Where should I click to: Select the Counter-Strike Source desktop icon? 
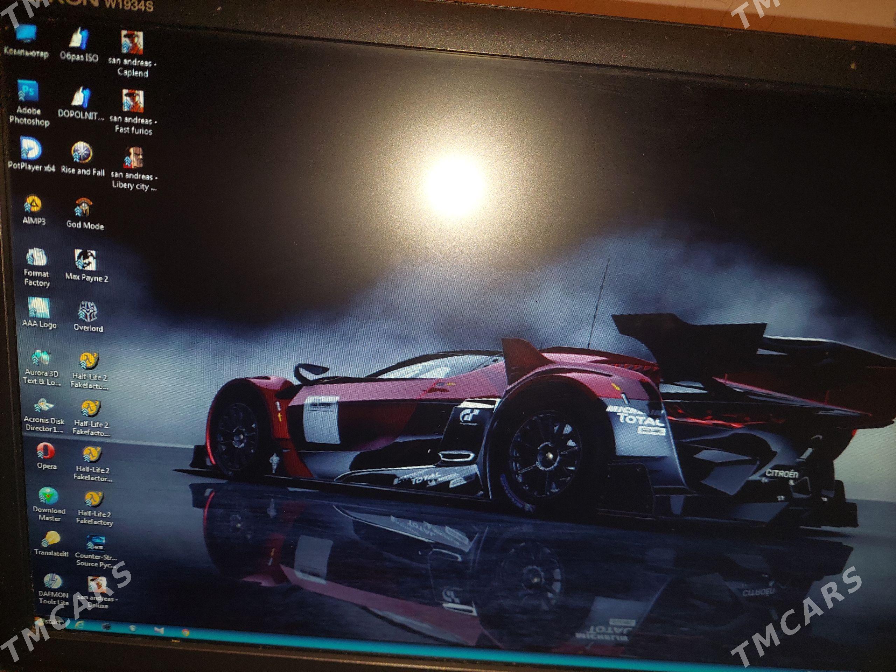(x=96, y=551)
